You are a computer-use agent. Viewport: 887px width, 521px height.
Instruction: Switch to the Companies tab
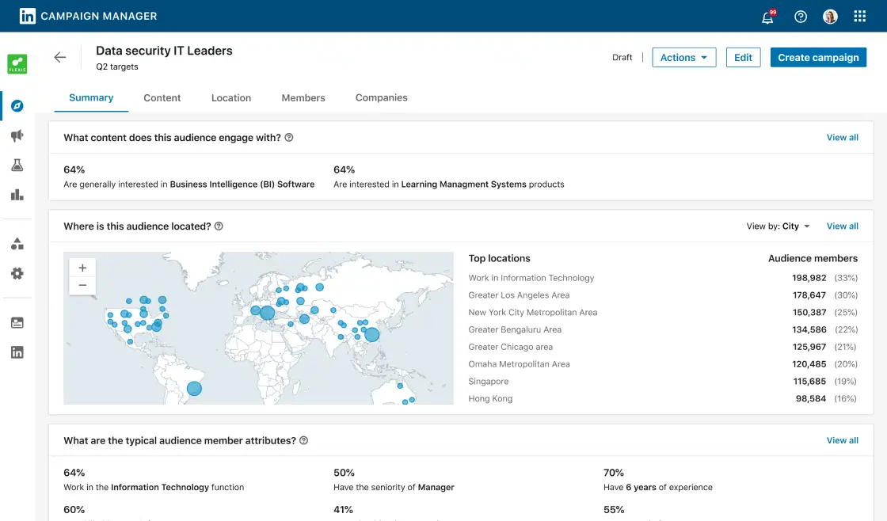coord(381,97)
